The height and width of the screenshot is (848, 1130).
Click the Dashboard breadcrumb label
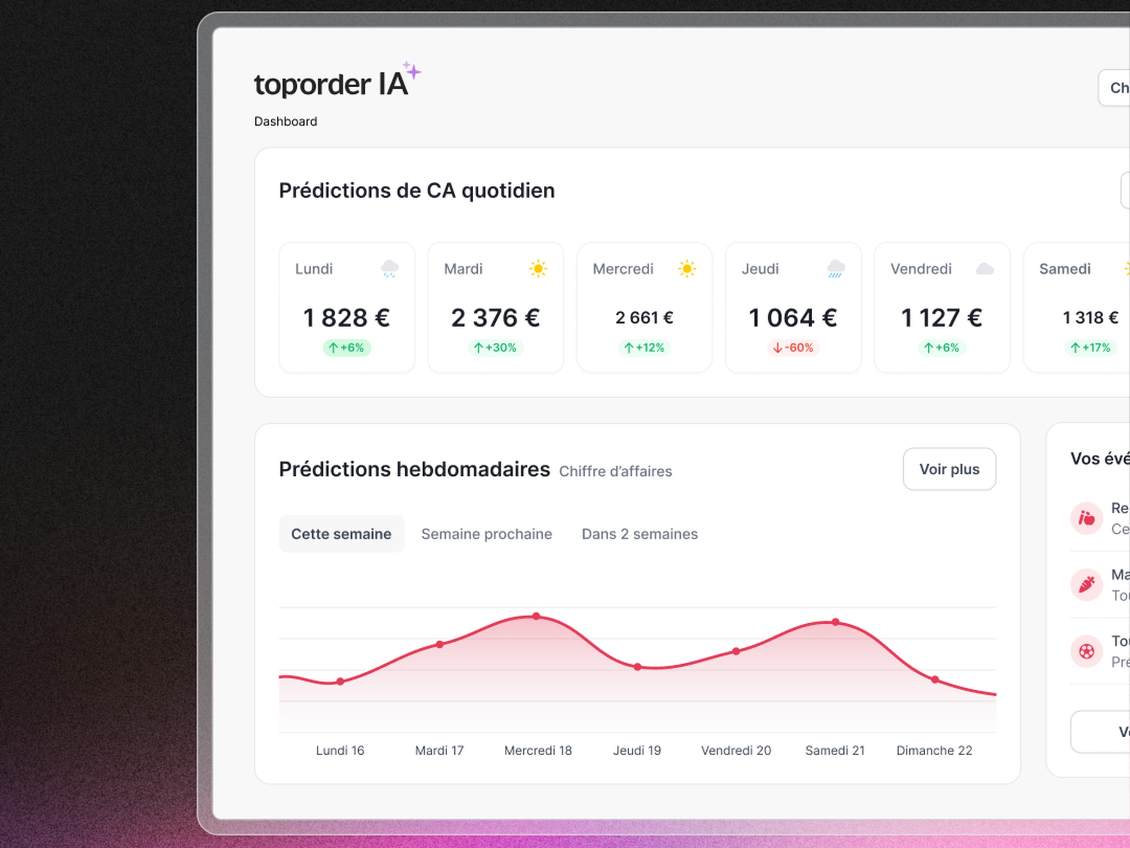coord(286,121)
